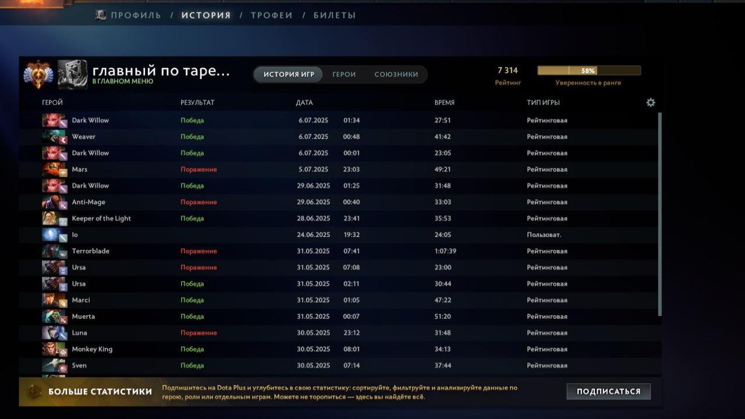Select Ursa portrait at 07:08
The width and height of the screenshot is (745, 419).
(x=55, y=267)
